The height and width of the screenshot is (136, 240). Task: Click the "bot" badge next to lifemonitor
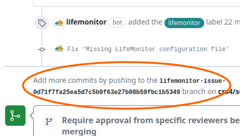click(117, 23)
